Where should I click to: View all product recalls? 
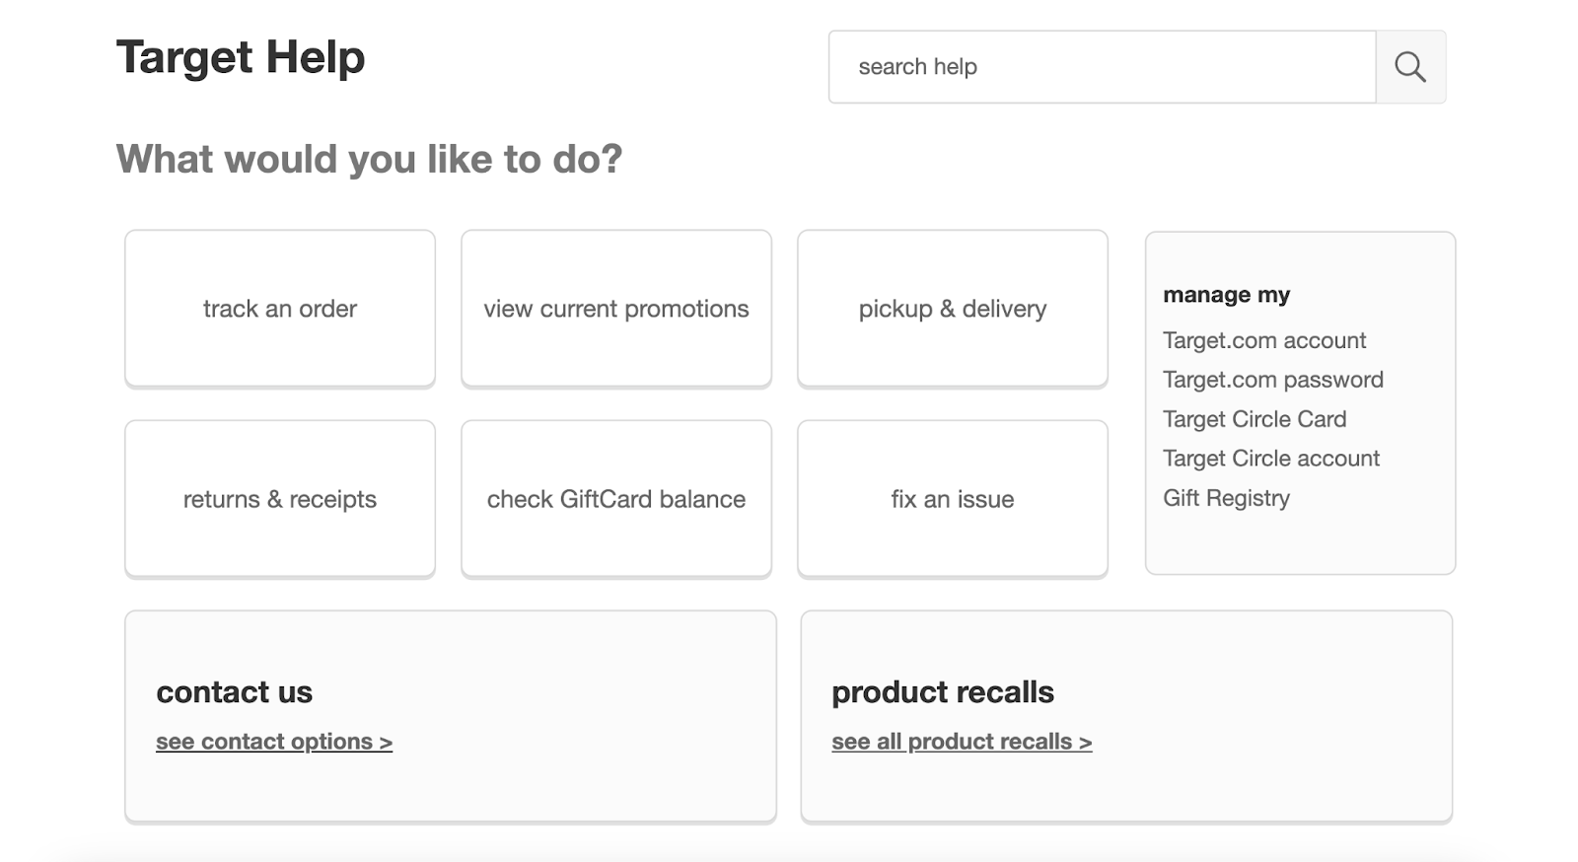click(x=960, y=741)
